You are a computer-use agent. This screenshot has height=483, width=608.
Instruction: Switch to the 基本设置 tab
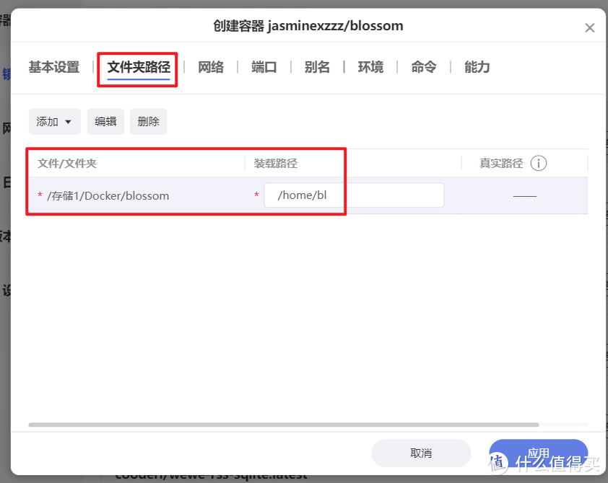[x=53, y=66]
